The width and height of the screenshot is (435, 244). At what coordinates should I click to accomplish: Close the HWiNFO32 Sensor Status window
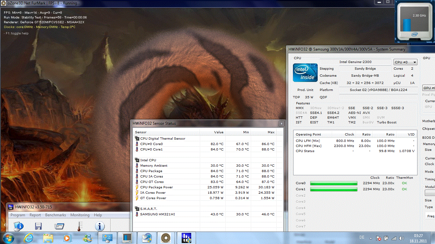[281, 123]
